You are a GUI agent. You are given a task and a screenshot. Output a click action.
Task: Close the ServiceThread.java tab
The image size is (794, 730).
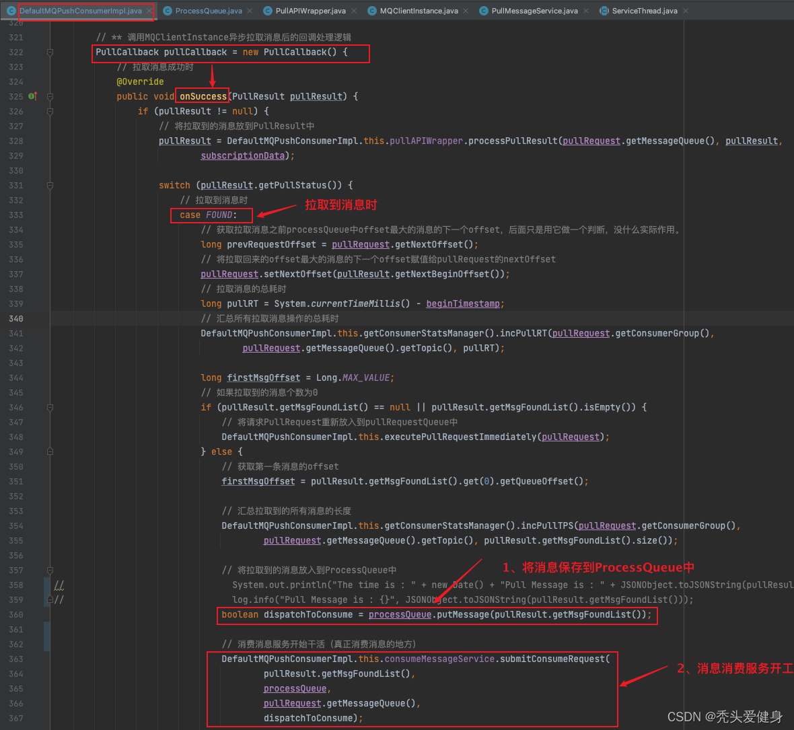coord(685,11)
